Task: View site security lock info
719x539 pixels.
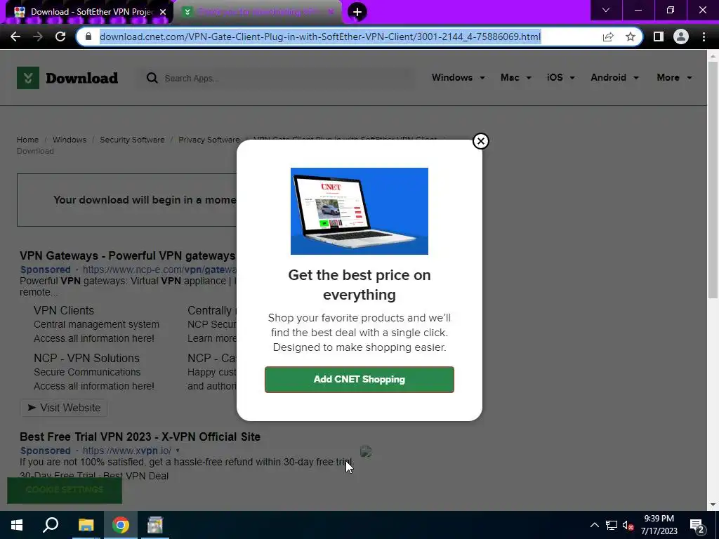Action: (x=89, y=36)
